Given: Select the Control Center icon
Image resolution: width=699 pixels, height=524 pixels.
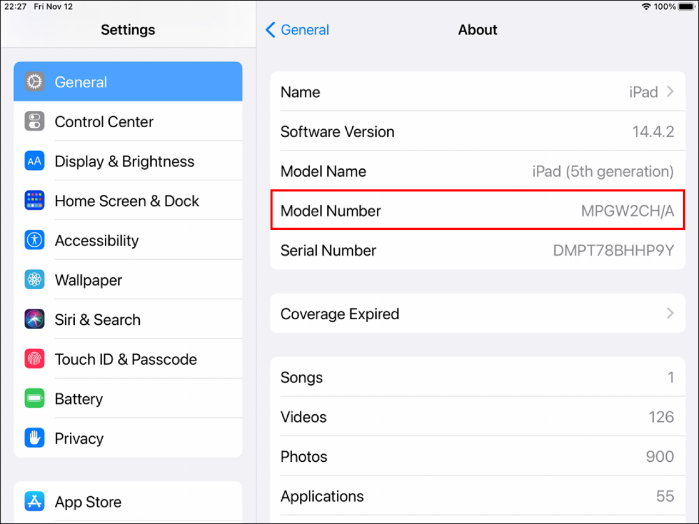Looking at the screenshot, I should [x=34, y=121].
